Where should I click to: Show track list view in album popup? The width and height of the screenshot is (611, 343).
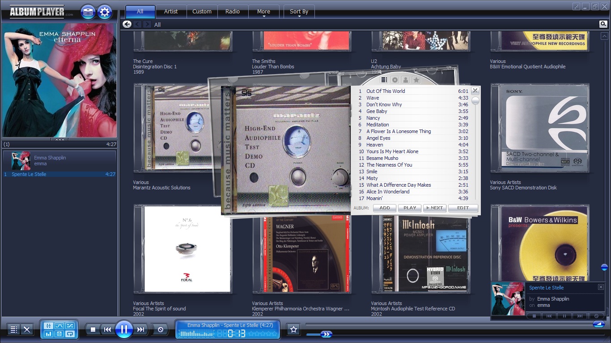[x=384, y=80]
